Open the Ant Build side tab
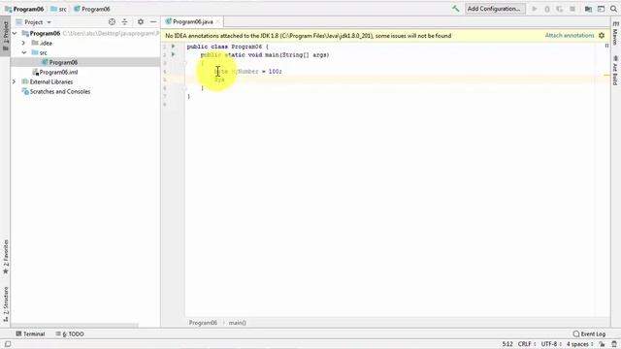Viewport: 621px width, 349px height. pos(615,71)
